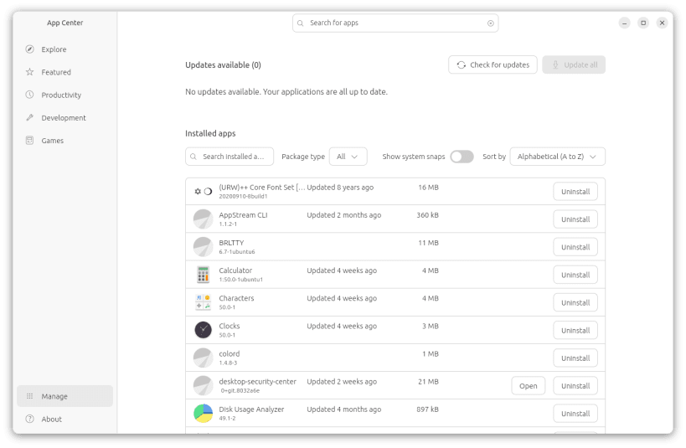
Task: Open desktop-security-center with Open button
Action: pos(528,386)
